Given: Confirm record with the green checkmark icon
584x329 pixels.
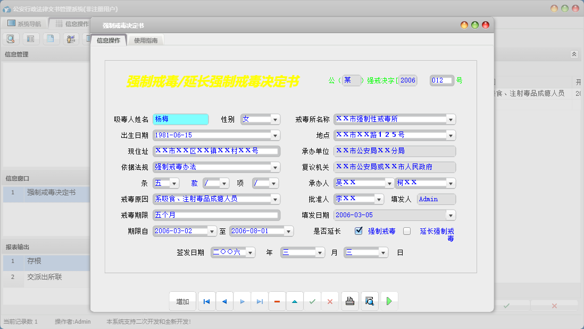Looking at the screenshot, I should tap(312, 301).
